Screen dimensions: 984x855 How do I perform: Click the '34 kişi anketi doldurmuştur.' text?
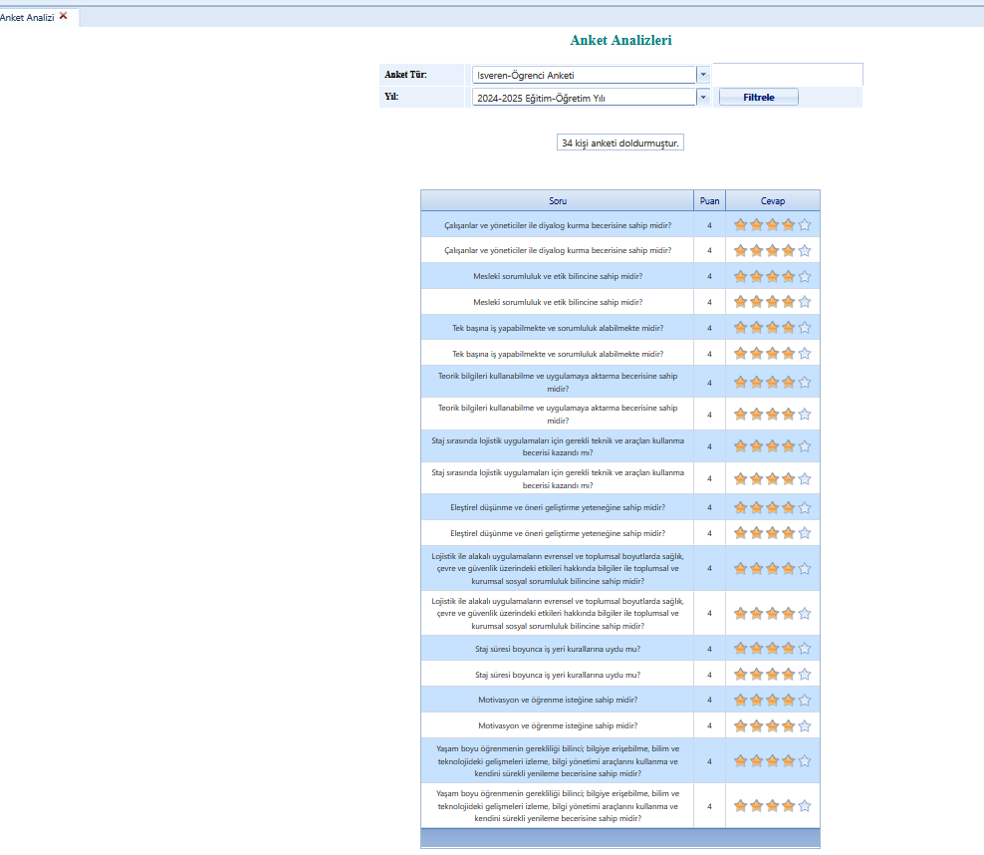coord(620,142)
